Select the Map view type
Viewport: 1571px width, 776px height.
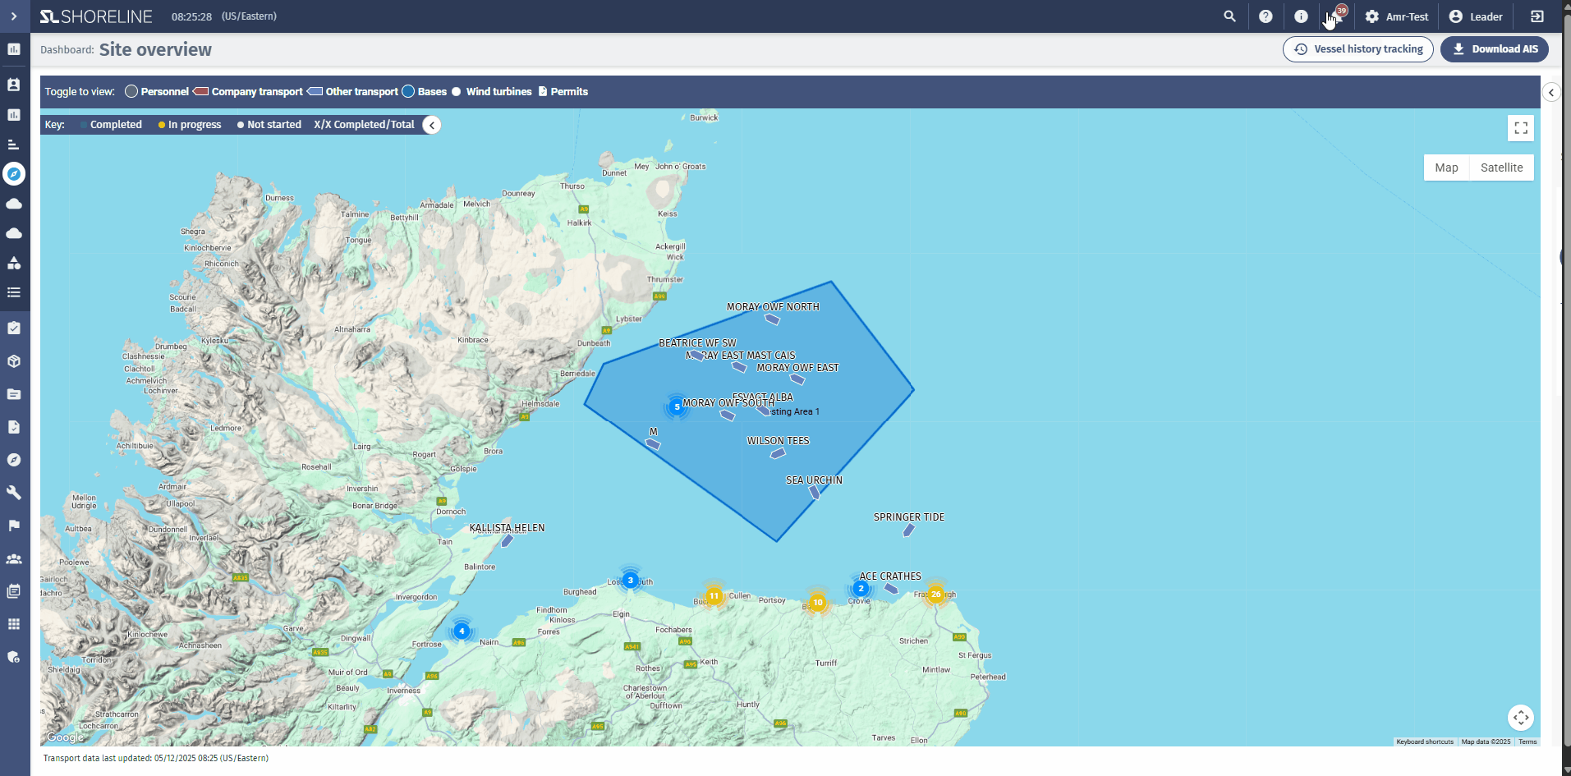tap(1446, 168)
